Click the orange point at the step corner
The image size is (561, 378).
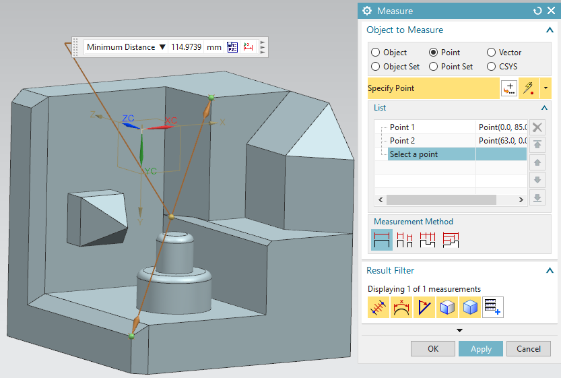click(171, 216)
